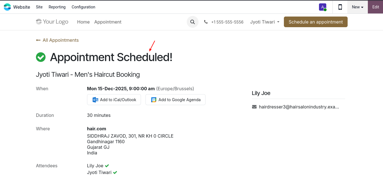Viewport: 383px width, 176px height.
Task: Click the green check next to Lily Joe
Action: [107, 166]
